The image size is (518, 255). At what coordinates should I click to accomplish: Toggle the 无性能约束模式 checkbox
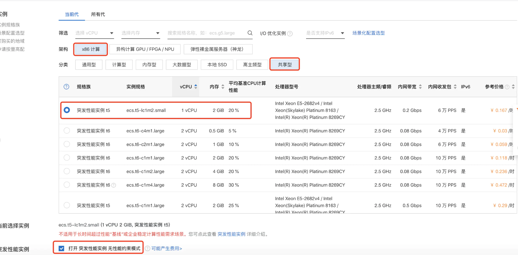point(62,248)
